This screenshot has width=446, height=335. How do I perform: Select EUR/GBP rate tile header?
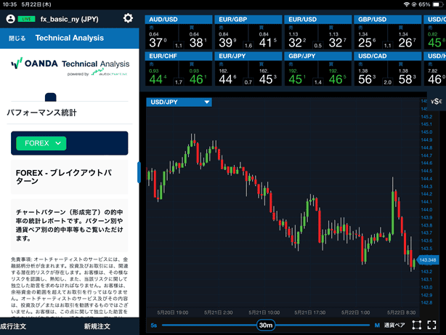[x=248, y=20]
